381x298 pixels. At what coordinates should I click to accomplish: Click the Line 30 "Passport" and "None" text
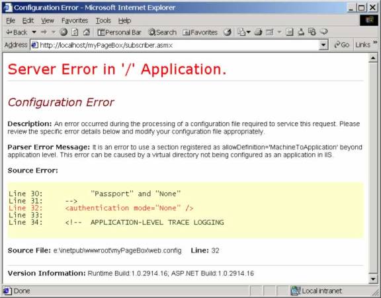coord(136,194)
